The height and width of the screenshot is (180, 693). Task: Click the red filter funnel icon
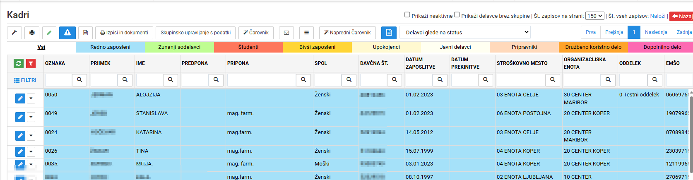(31, 63)
